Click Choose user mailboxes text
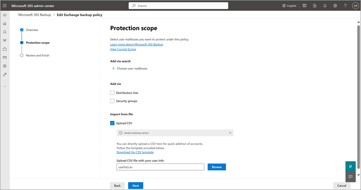Image resolution: width=361 pixels, height=190 pixels. pos(132,68)
